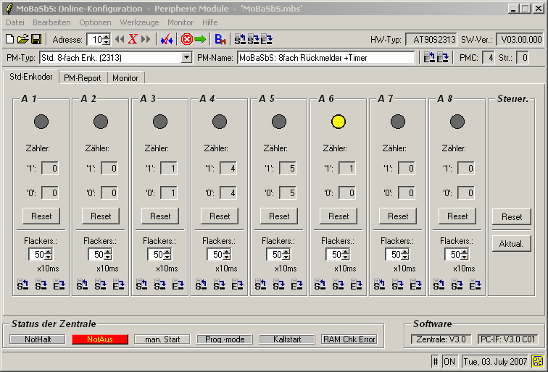Toggle the red NotAus status indicator
Image resolution: width=548 pixels, height=372 pixels.
coord(100,339)
